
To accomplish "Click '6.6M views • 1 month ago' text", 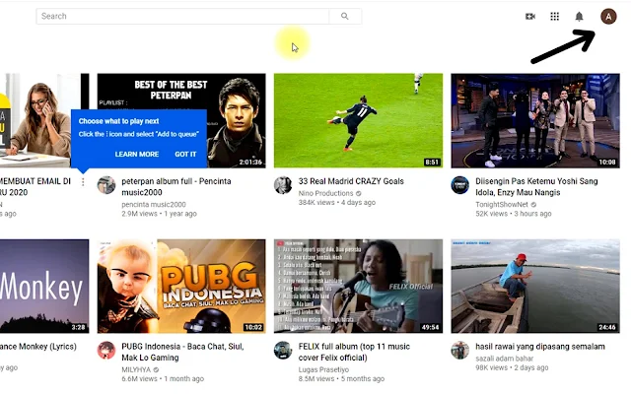I will coord(163,378).
